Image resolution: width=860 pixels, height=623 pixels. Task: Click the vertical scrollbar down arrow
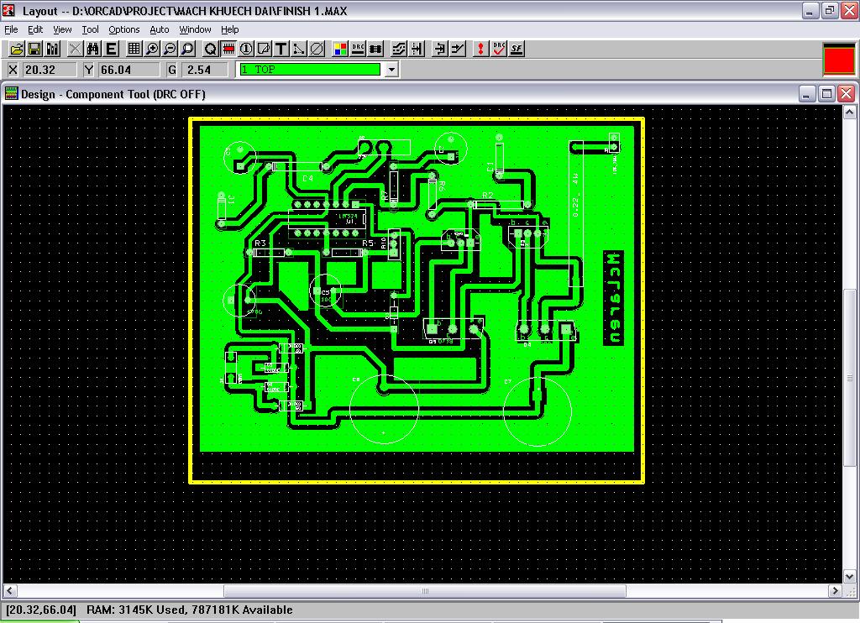(x=850, y=576)
